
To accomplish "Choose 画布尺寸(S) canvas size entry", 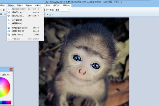I will point(25,16).
